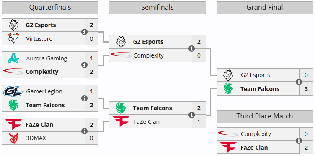Open info icon for G2 vs Complexity semifinal

coord(192,49)
